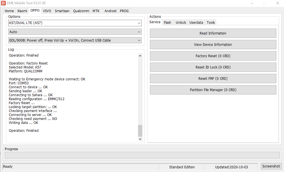
Task: Expand the EDL/9008 connection mode dropdown
Action: point(75,40)
